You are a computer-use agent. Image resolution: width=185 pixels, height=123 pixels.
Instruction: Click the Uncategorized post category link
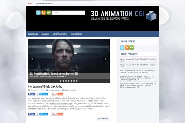[55, 90]
